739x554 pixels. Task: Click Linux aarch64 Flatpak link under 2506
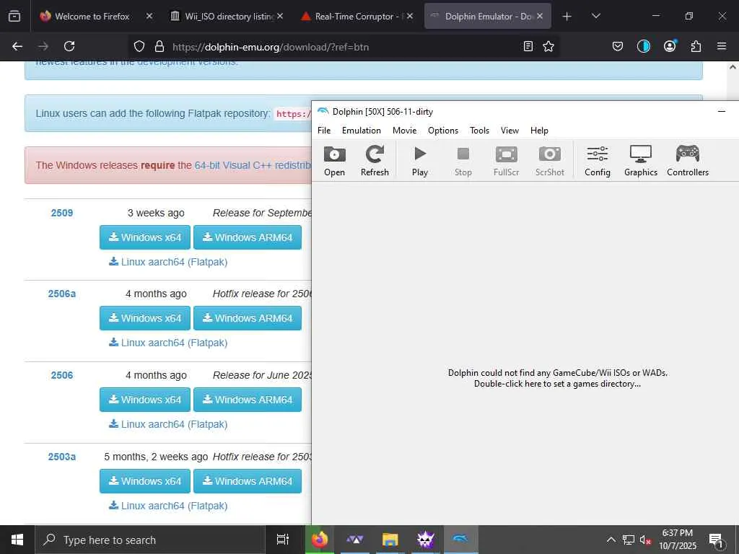[168, 424]
